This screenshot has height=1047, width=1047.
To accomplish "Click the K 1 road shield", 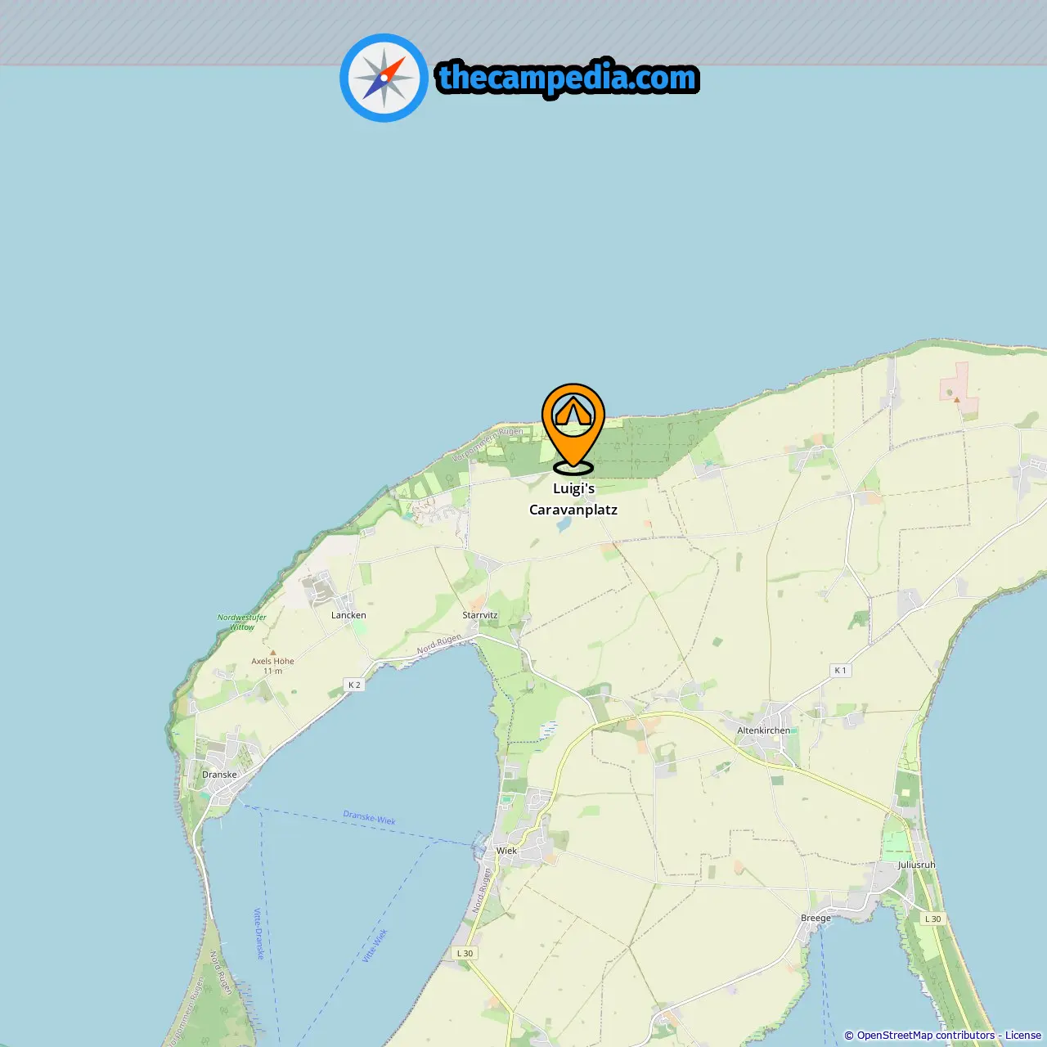I will (x=840, y=670).
